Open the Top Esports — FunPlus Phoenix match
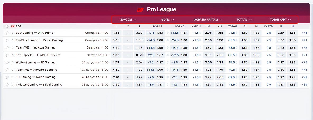The width and height of the screenshot is (313, 120). [x=38, y=55]
